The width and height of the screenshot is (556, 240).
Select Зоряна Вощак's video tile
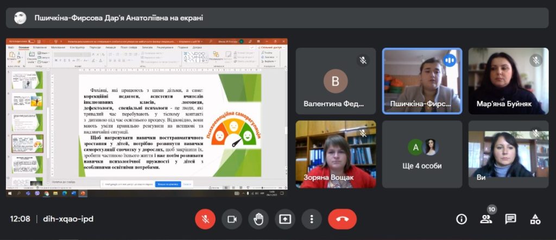coord(336,154)
